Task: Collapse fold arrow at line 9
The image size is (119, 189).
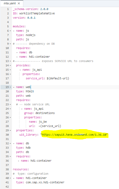Action: pyautogui.click(x=10, y=44)
